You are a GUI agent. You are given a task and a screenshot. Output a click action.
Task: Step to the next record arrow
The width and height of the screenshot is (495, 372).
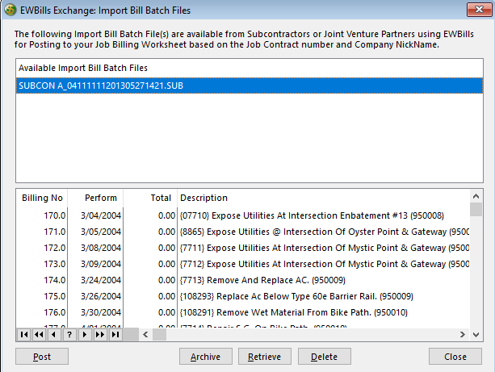click(85, 334)
